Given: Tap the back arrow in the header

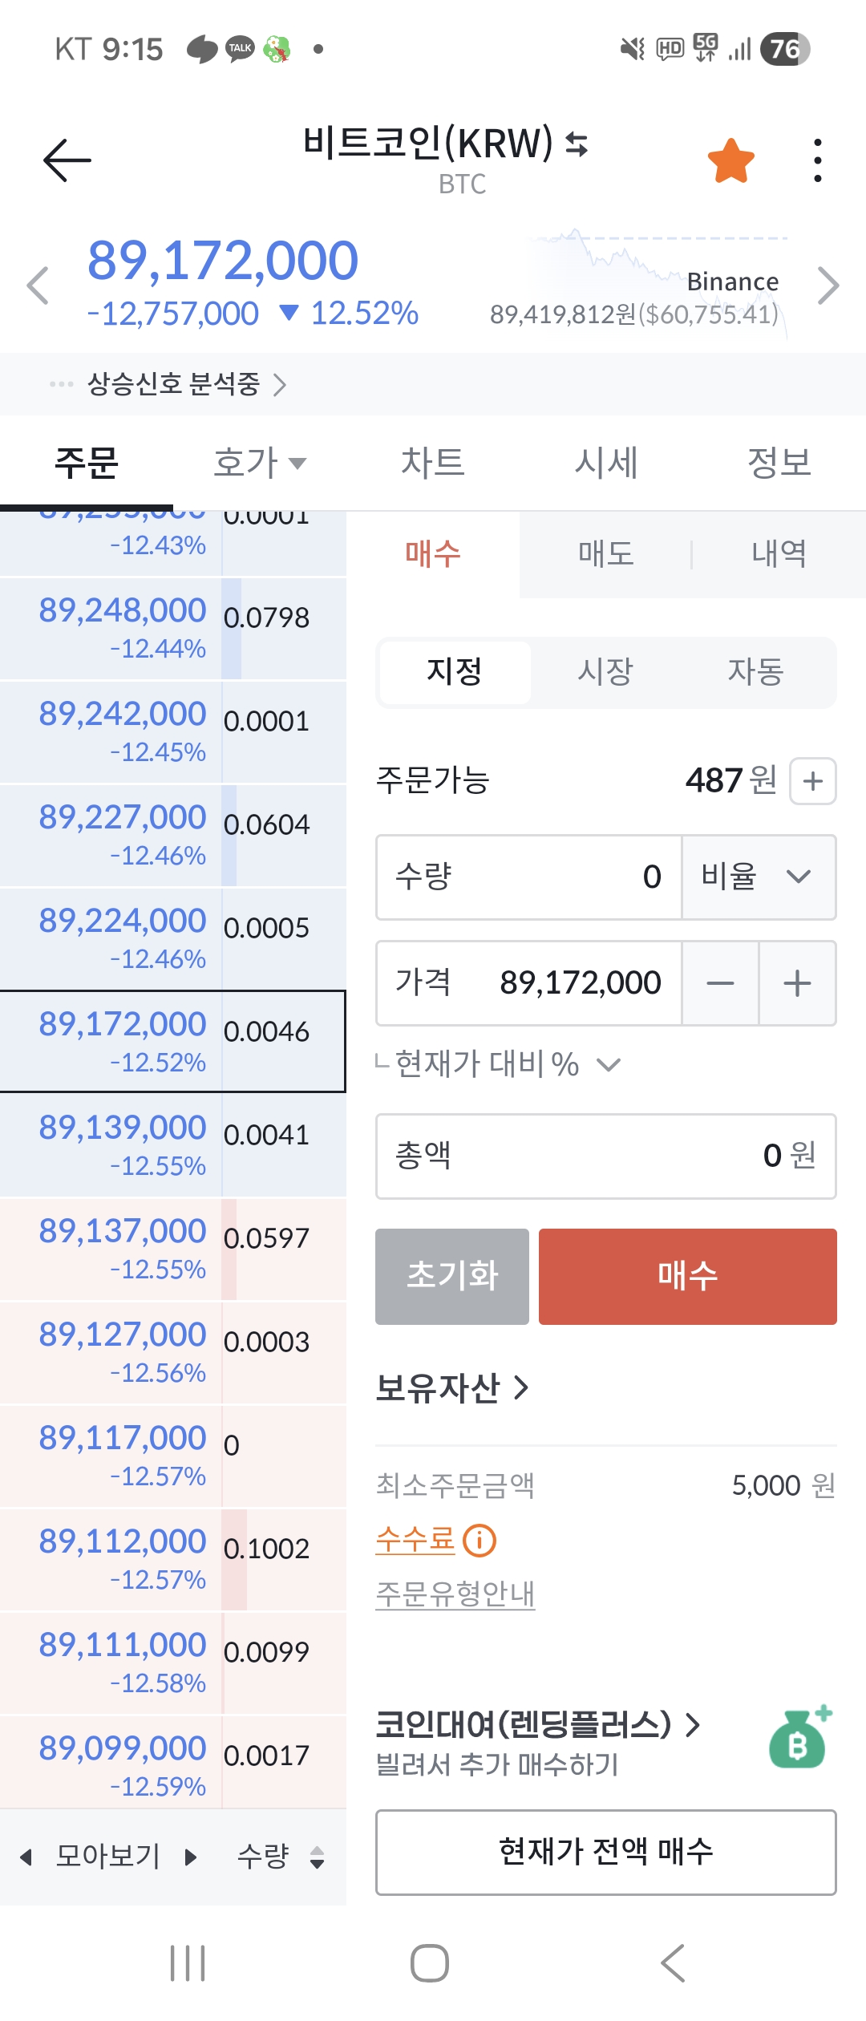Looking at the screenshot, I should pos(67,160).
